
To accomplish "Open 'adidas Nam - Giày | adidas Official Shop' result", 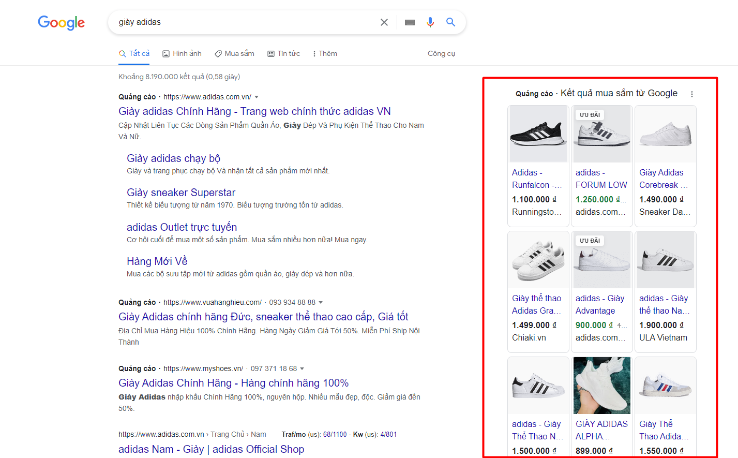I will coord(211,449).
